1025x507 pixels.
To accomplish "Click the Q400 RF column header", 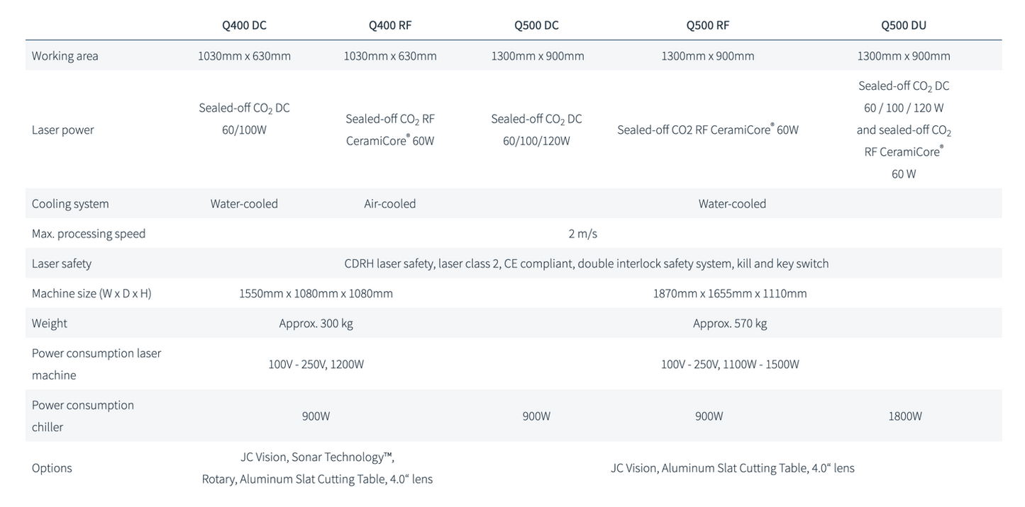I will coord(390,25).
